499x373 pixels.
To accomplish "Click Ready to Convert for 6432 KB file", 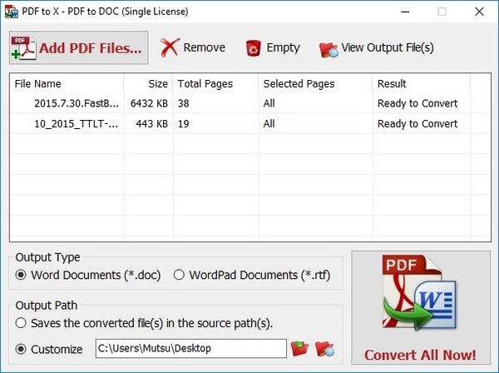I will pos(417,103).
